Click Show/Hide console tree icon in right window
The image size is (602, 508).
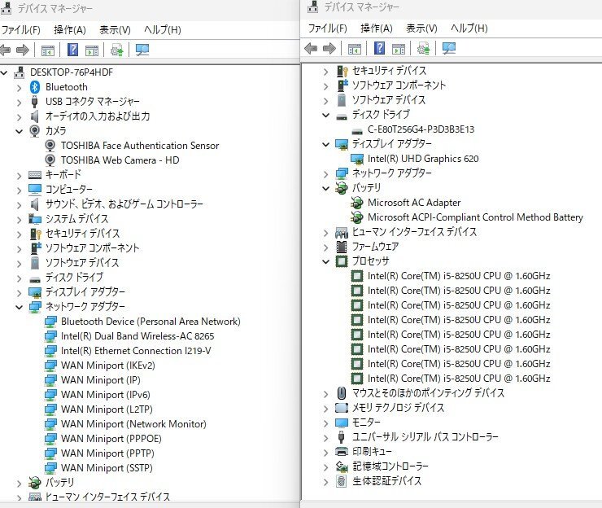click(x=355, y=48)
